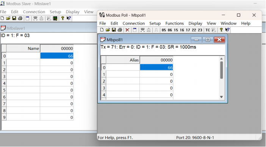Open Setup menu in Modbus Slave

(x=55, y=12)
